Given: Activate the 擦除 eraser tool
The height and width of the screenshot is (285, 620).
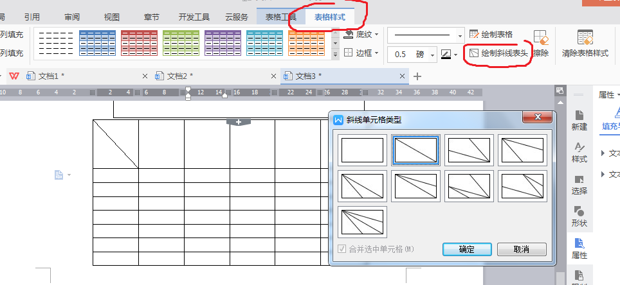Looking at the screenshot, I should tap(541, 44).
